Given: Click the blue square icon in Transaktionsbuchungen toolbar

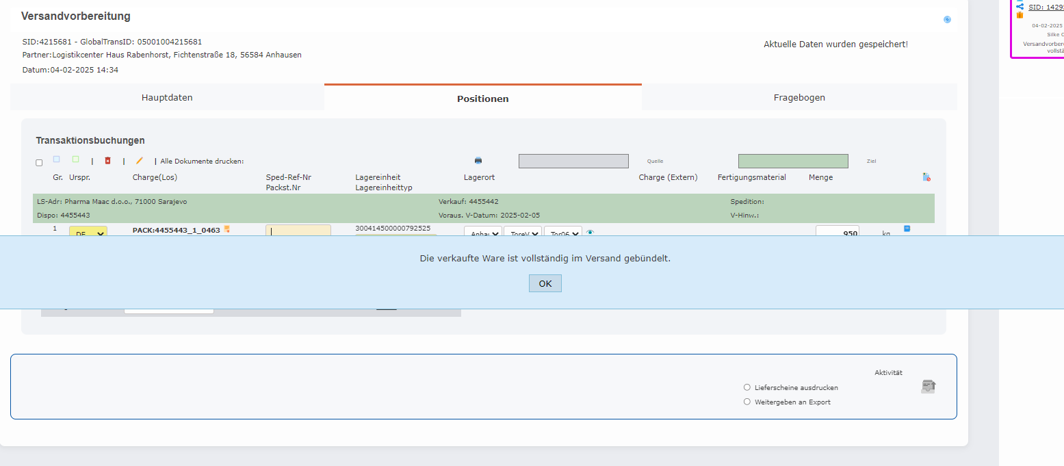Looking at the screenshot, I should tap(55, 159).
